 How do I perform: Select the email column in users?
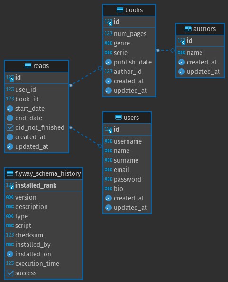coord(127,170)
